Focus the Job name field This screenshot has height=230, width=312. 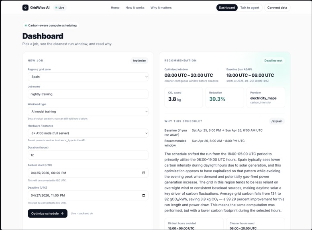point(88,94)
